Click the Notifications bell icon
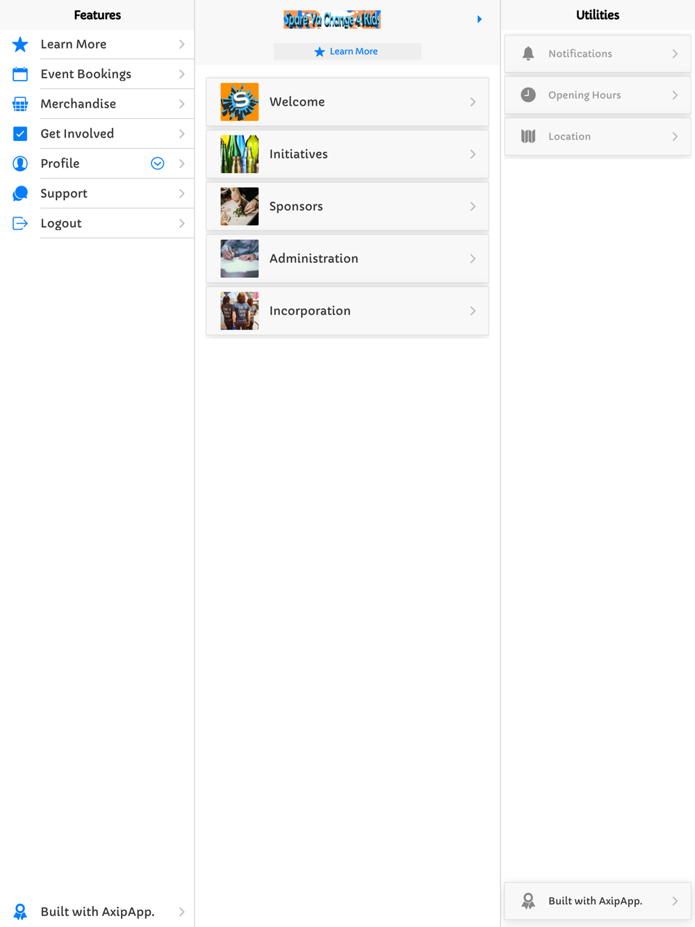The height and width of the screenshot is (927, 695). pyautogui.click(x=528, y=54)
